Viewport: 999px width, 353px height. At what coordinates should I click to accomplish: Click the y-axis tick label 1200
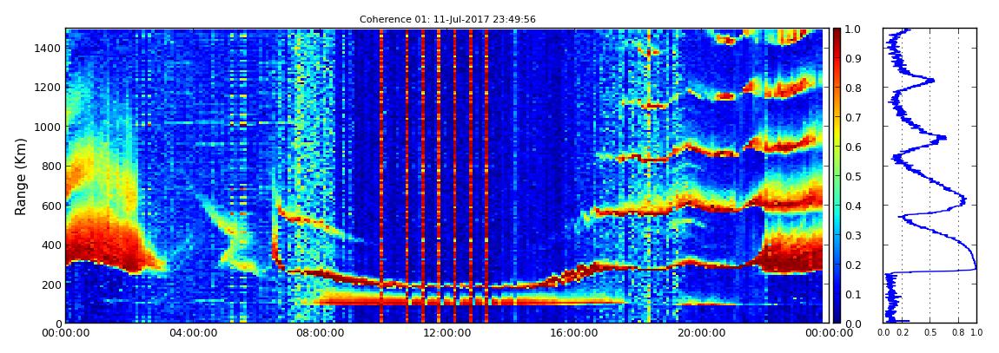click(49, 88)
